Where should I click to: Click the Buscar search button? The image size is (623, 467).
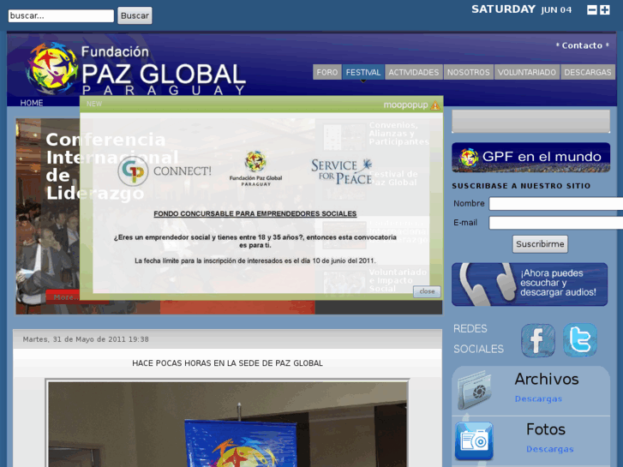coord(135,15)
